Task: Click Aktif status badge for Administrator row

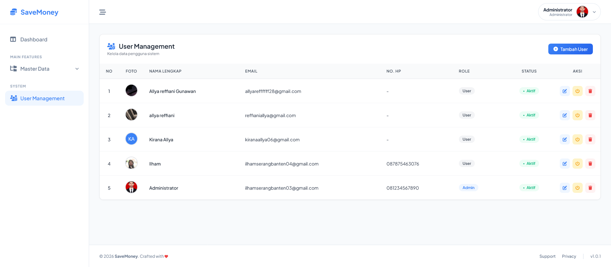Action: [529, 188]
